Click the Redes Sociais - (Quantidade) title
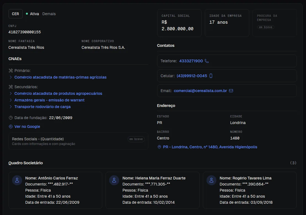 (38, 139)
